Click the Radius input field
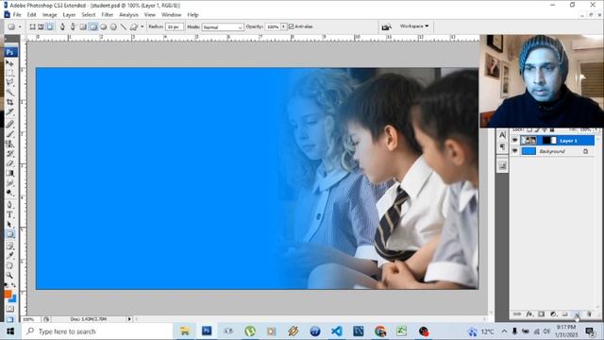This screenshot has height=340, width=604. [x=174, y=27]
